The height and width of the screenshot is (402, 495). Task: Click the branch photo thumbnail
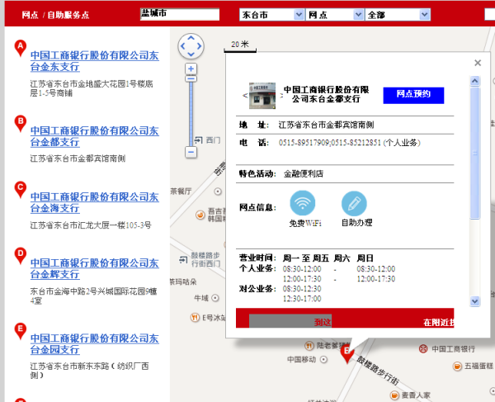pyautogui.click(x=262, y=96)
